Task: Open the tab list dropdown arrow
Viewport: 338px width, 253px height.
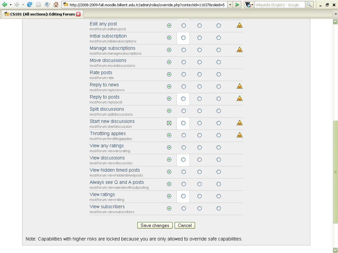Action: click(x=335, y=14)
